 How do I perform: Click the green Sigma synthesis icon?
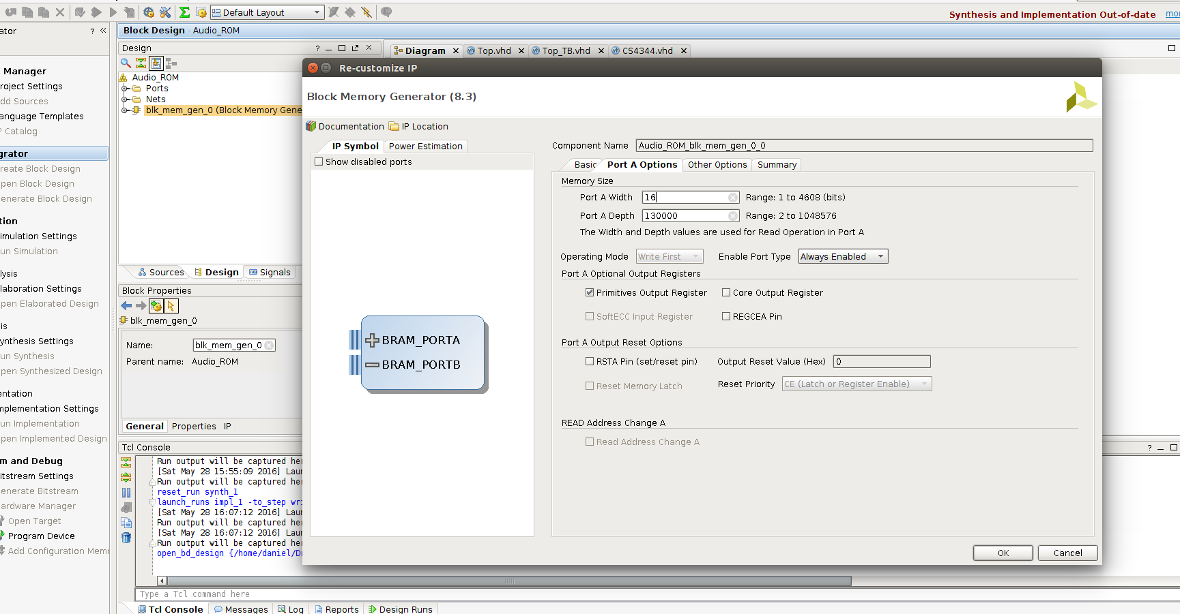[x=184, y=12]
